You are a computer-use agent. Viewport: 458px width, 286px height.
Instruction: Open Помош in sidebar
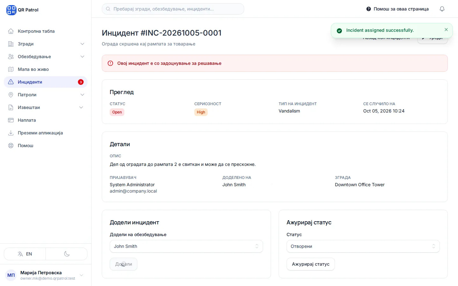[x=45, y=146]
